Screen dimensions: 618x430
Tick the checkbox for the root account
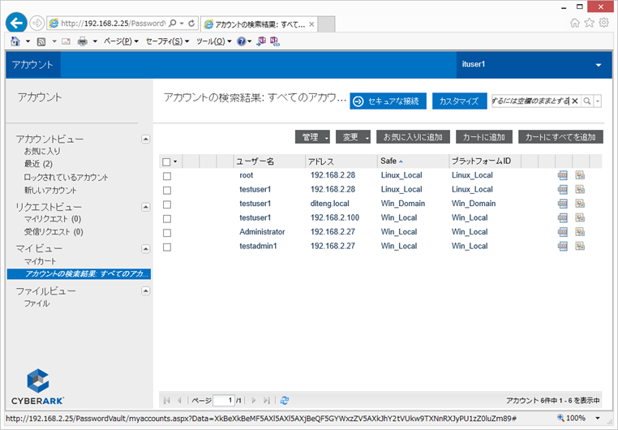(167, 175)
